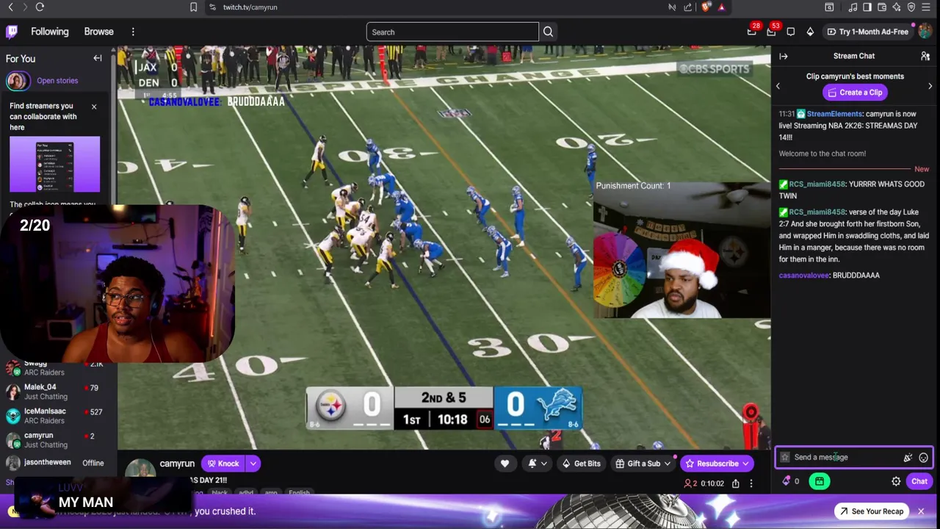Viewport: 940px width, 529px height.
Task: Expand Knock dropdown arrow
Action: coord(253,464)
